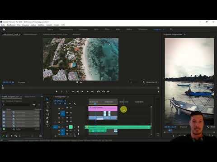Click the timeline playhead marker on ruler
Viewport: 217px width, 162px height.
tap(95, 103)
